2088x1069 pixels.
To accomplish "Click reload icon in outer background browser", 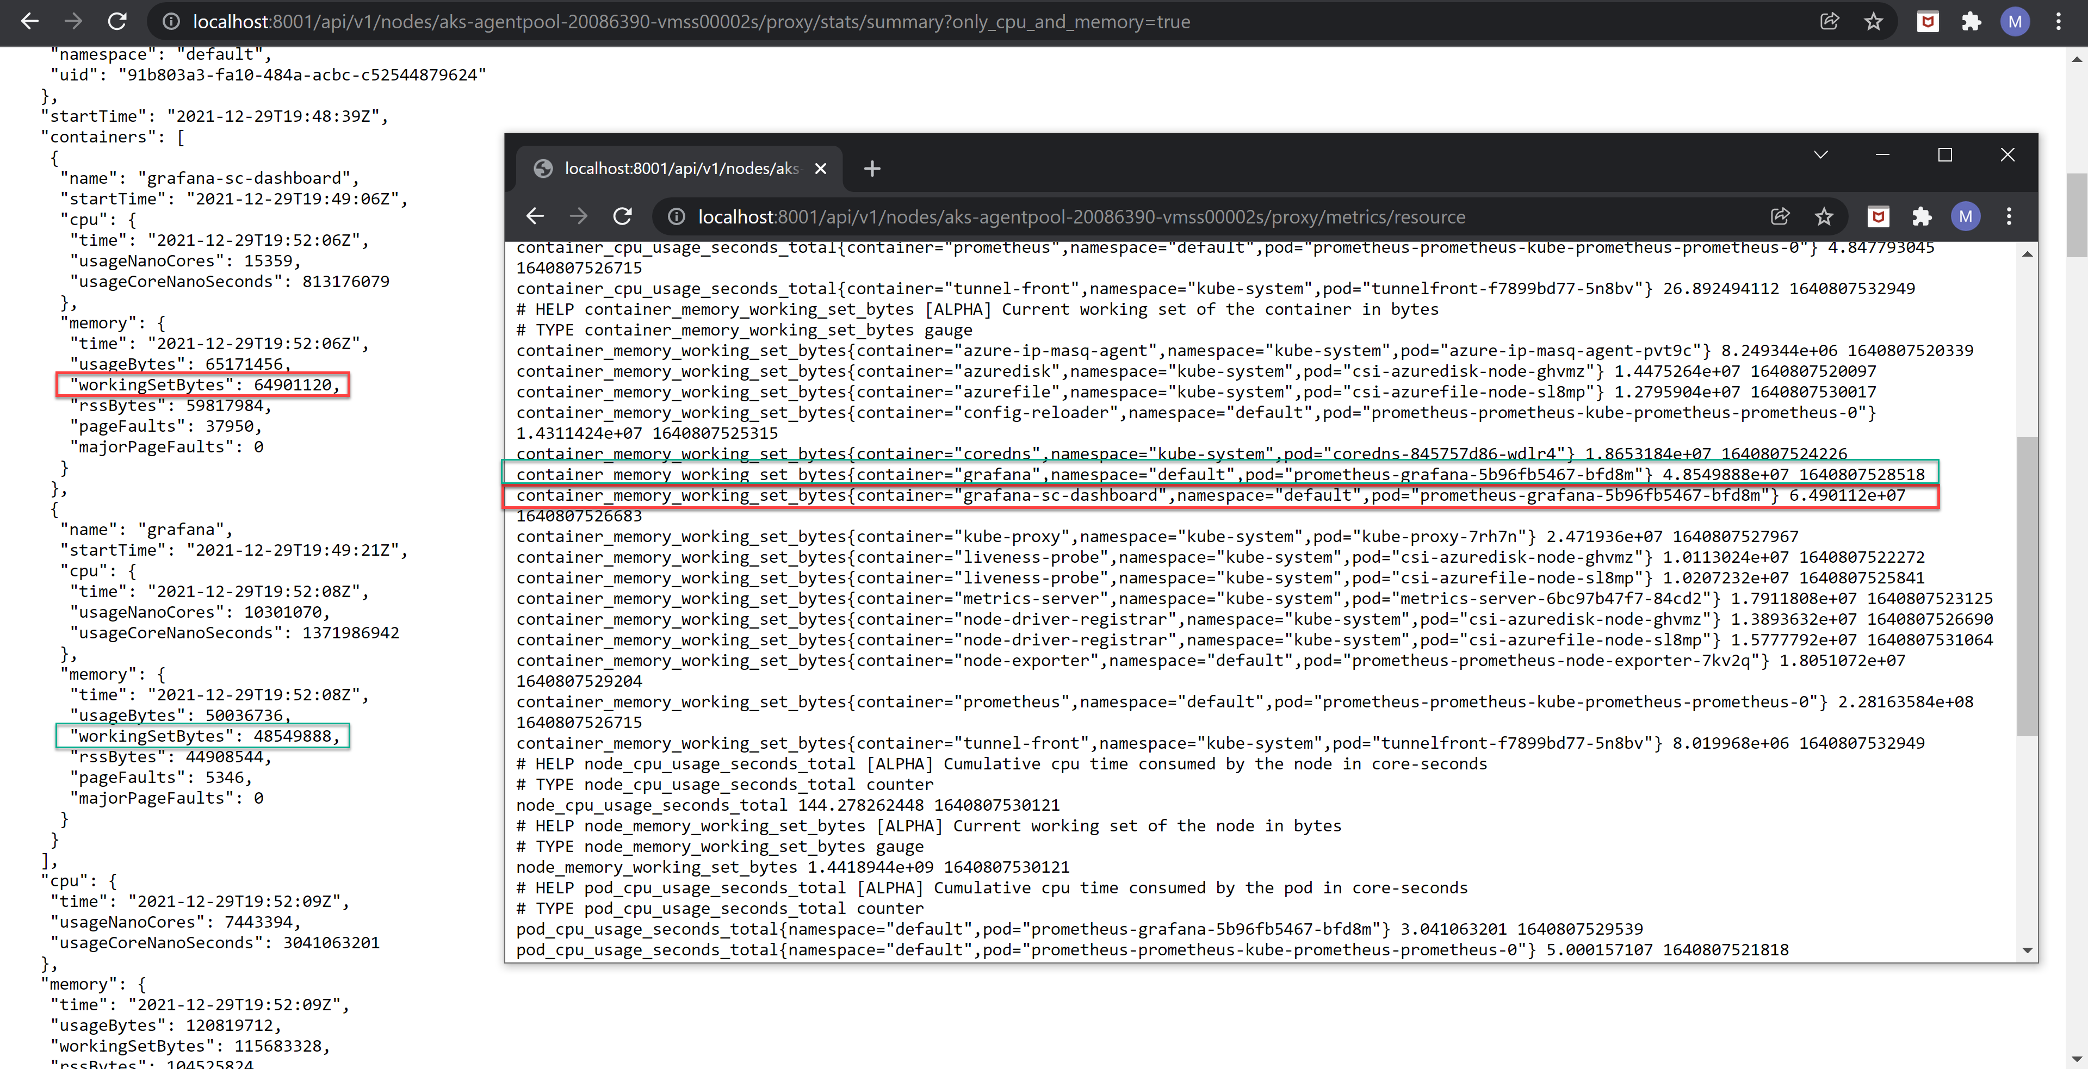I will [x=117, y=22].
